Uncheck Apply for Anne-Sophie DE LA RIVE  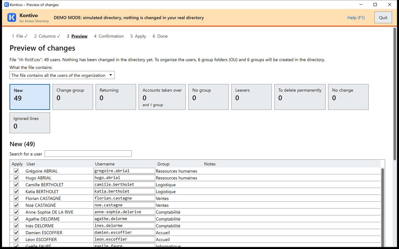coord(16,212)
